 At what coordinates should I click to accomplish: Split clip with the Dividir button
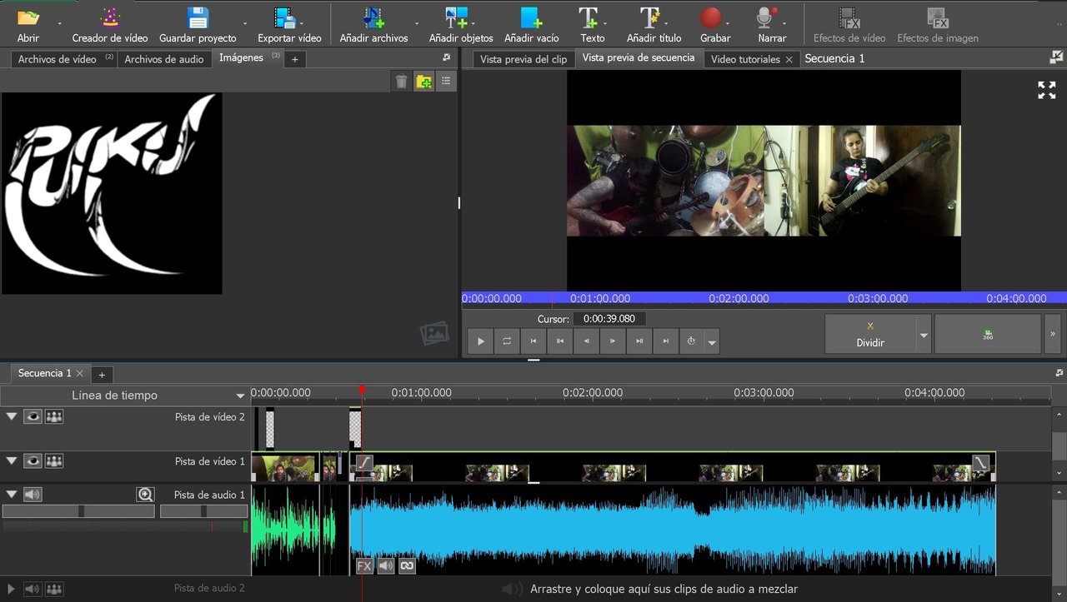point(870,334)
